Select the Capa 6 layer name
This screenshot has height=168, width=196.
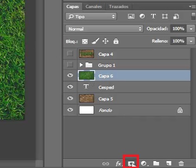click(106, 76)
